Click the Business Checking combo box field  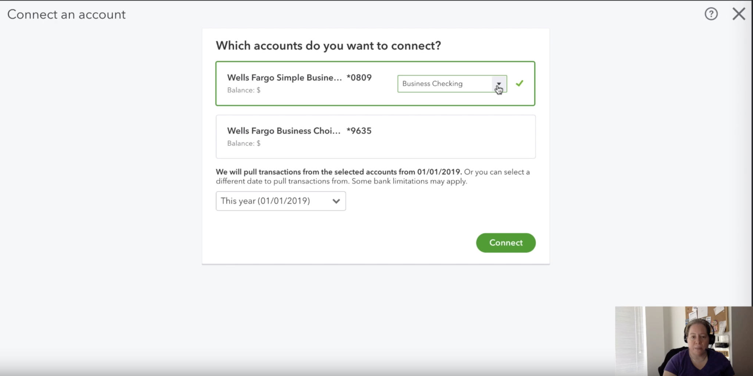click(452, 84)
